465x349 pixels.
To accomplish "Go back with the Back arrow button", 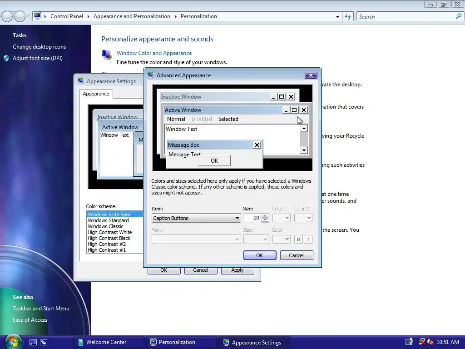I will pyautogui.click(x=7, y=16).
